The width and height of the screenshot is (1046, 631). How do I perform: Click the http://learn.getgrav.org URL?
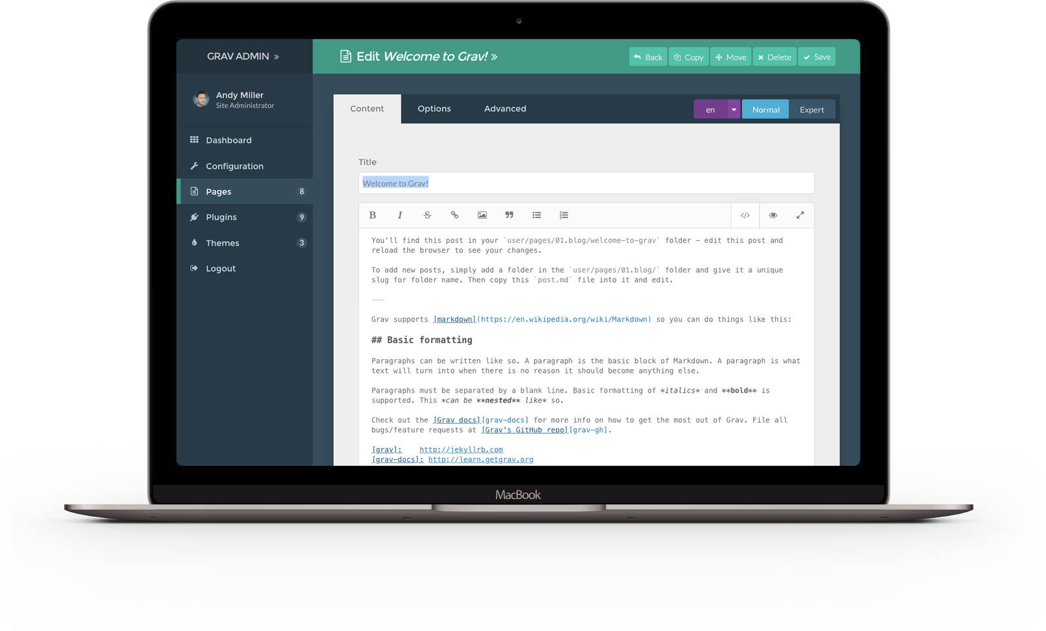(x=481, y=459)
